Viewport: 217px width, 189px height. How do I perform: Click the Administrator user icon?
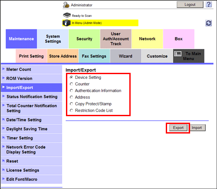66,5
